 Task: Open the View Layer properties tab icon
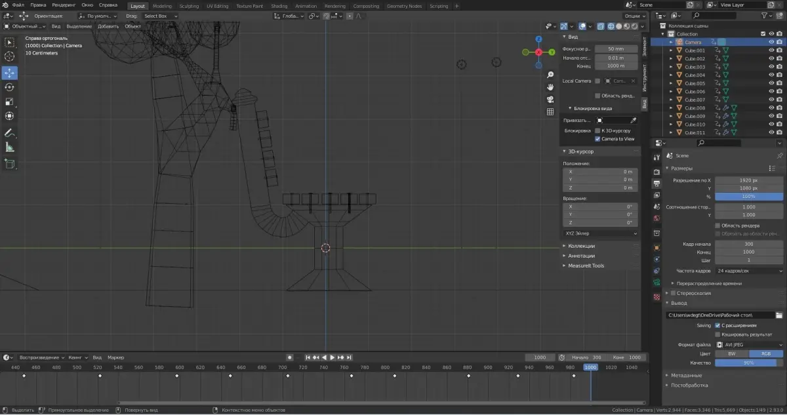[656, 195]
